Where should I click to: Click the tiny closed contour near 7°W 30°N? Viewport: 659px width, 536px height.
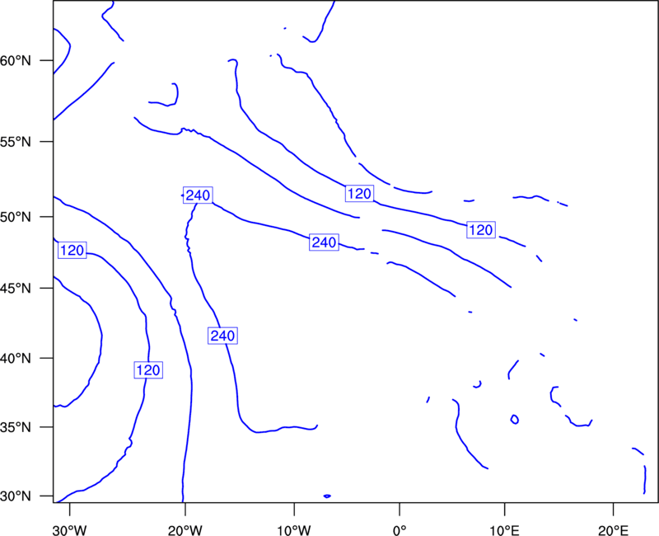point(327,496)
